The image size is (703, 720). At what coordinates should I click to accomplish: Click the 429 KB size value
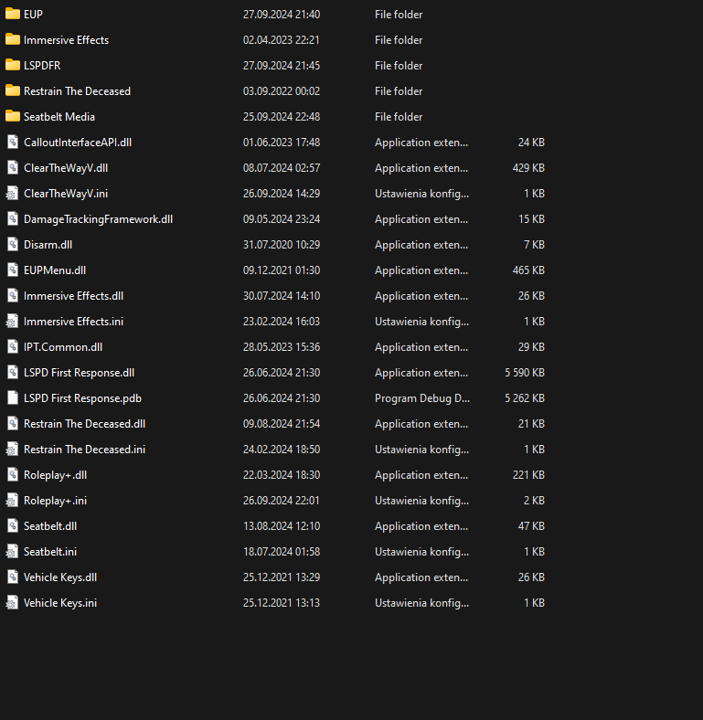528,167
